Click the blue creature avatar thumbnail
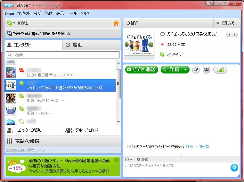 tap(11, 111)
